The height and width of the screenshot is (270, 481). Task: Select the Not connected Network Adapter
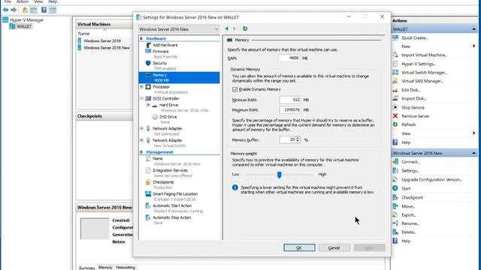tap(167, 128)
